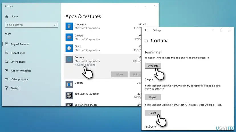Click the Calculator app icon
The height and width of the screenshot is (132, 236).
(69, 26)
